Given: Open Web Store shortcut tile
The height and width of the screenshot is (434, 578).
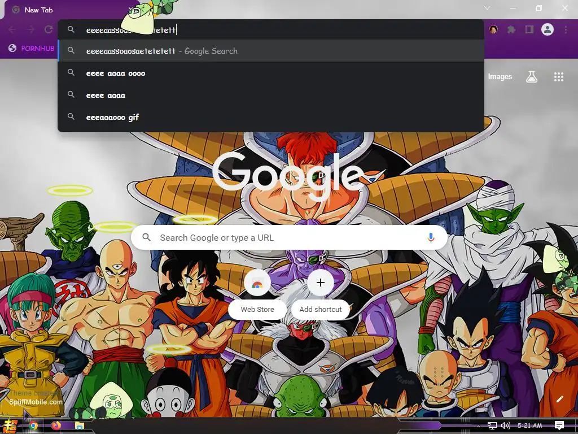Looking at the screenshot, I should pyautogui.click(x=257, y=294).
